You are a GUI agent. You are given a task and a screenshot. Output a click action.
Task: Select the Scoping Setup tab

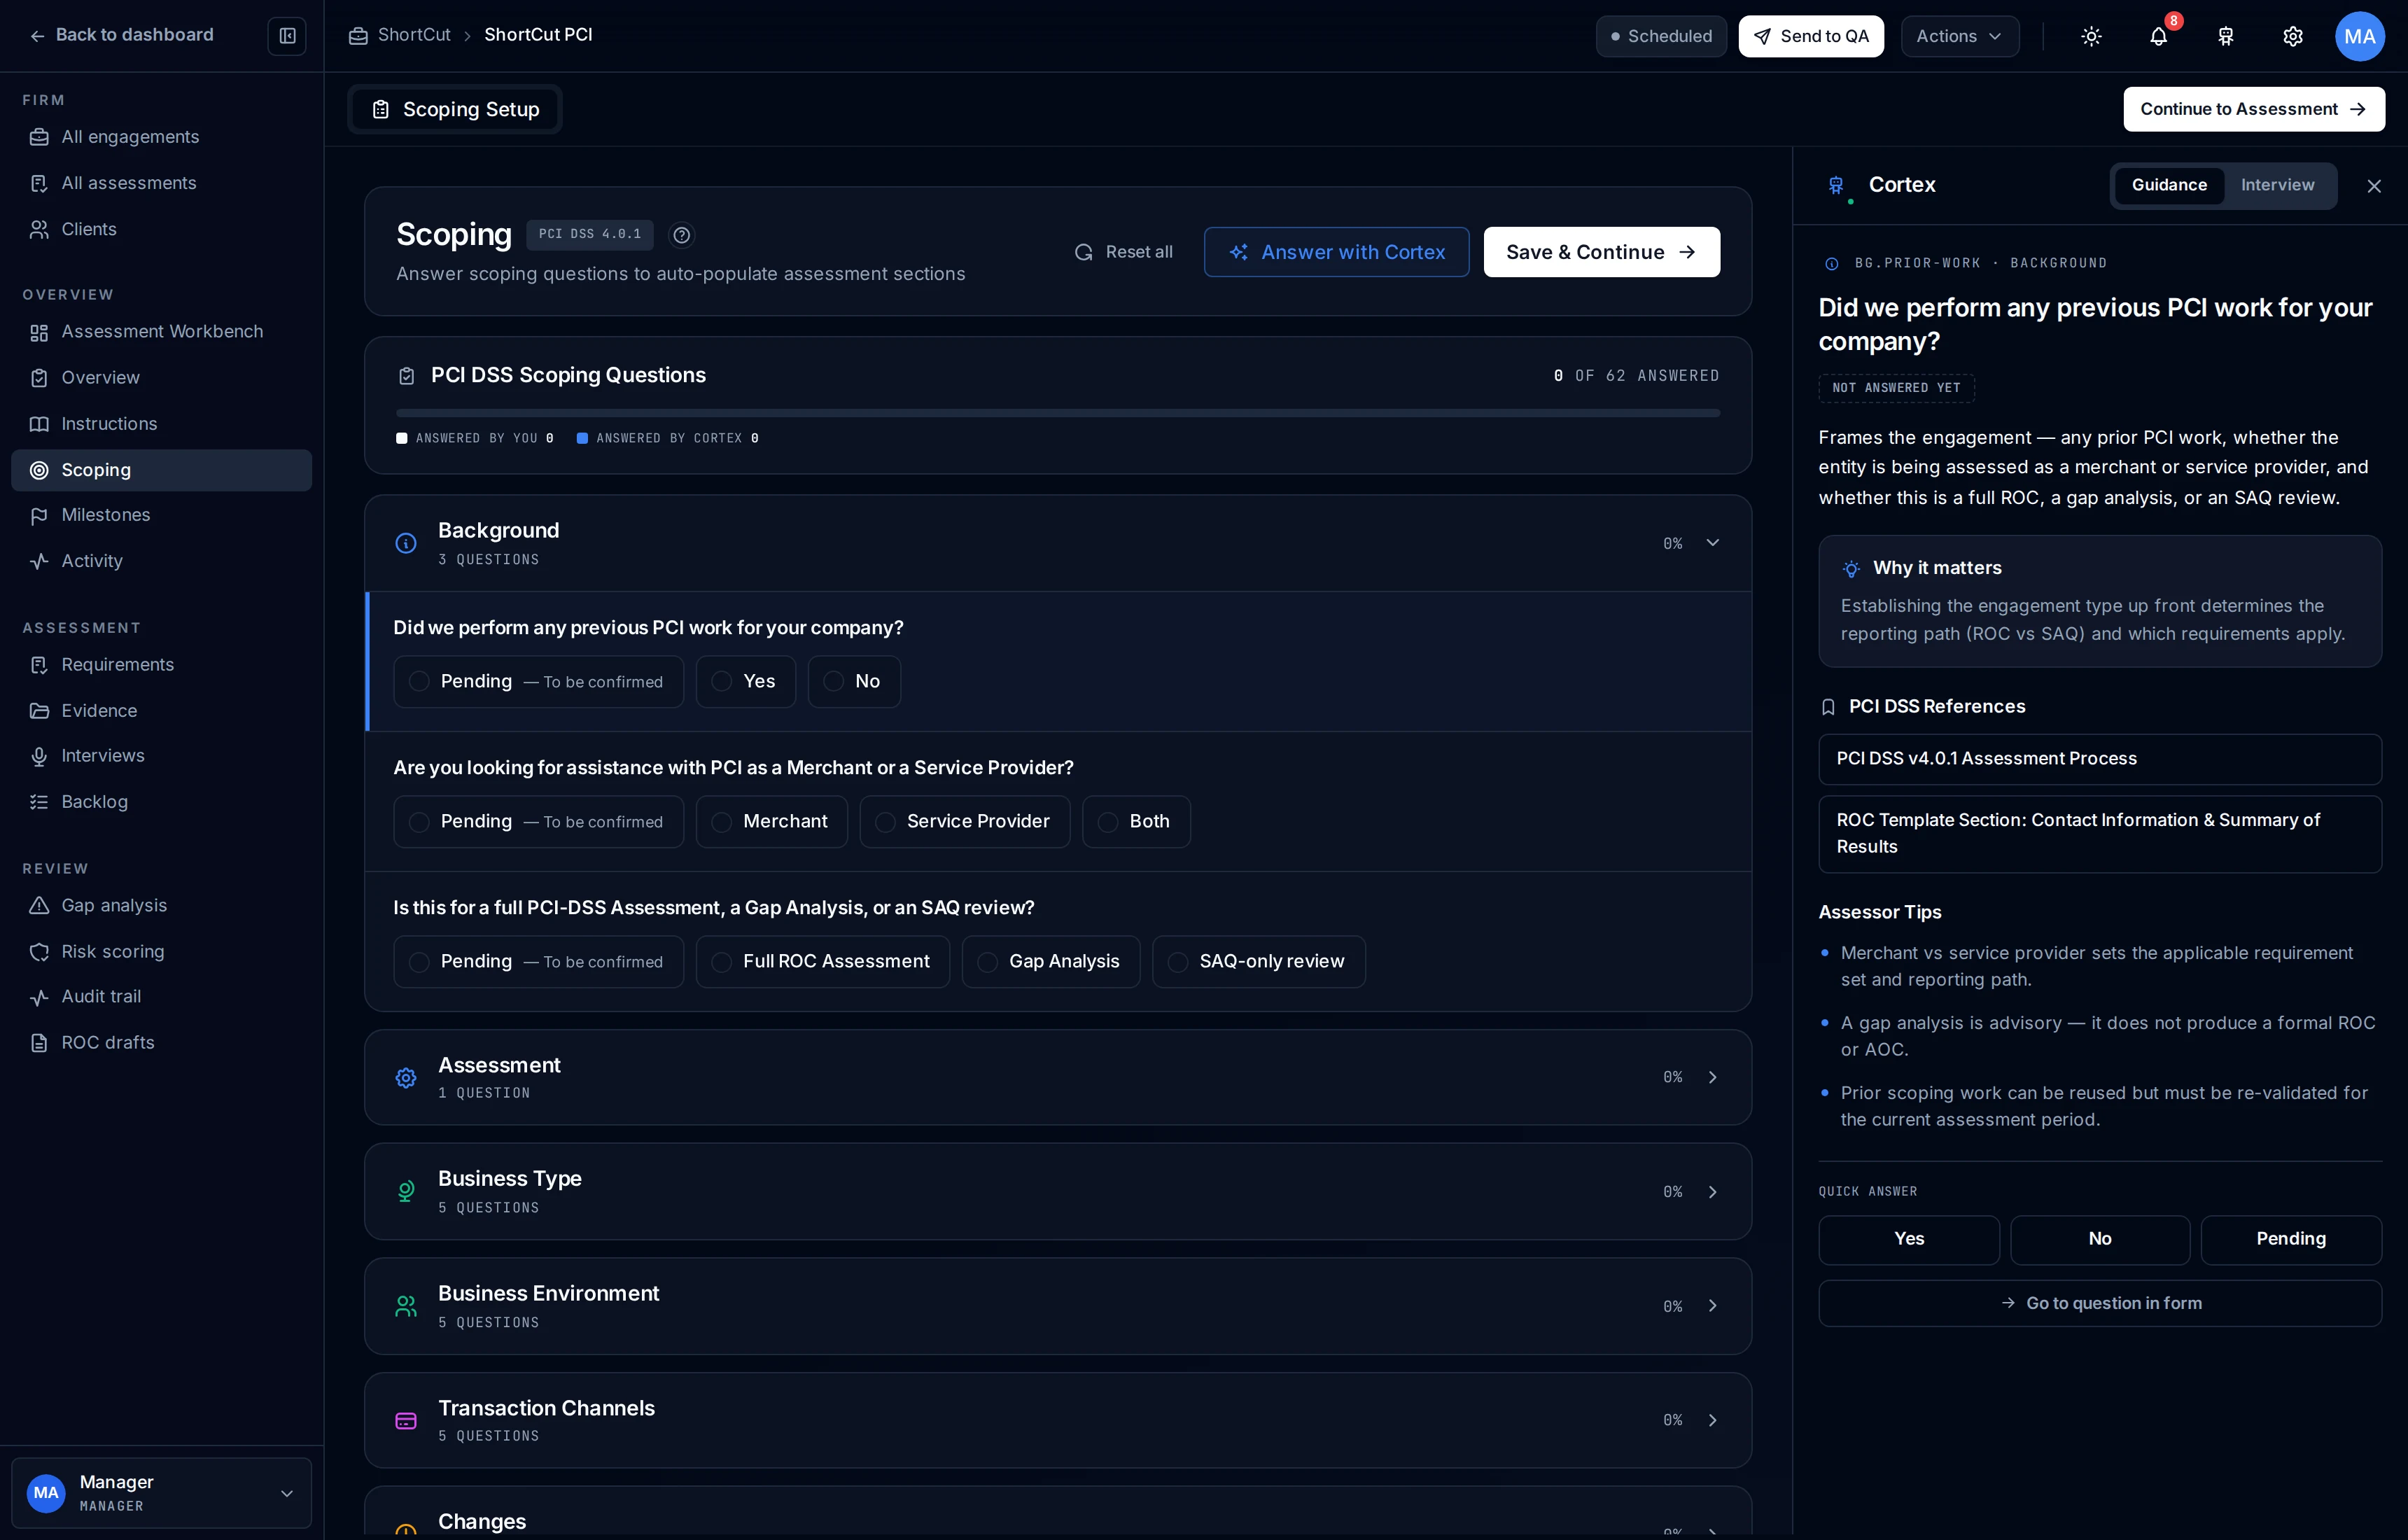[x=455, y=109]
